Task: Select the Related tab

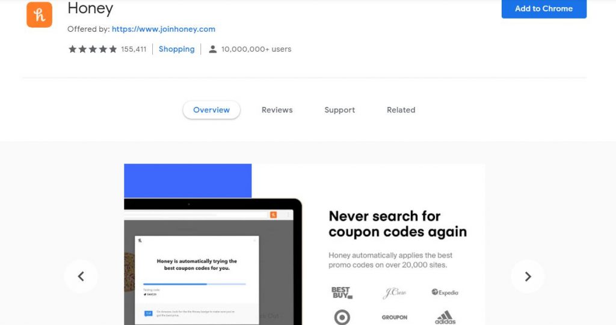Action: pos(401,110)
